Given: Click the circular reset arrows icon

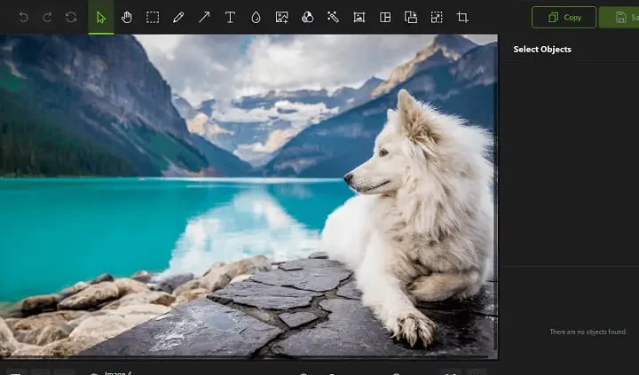Looking at the screenshot, I should click(71, 17).
